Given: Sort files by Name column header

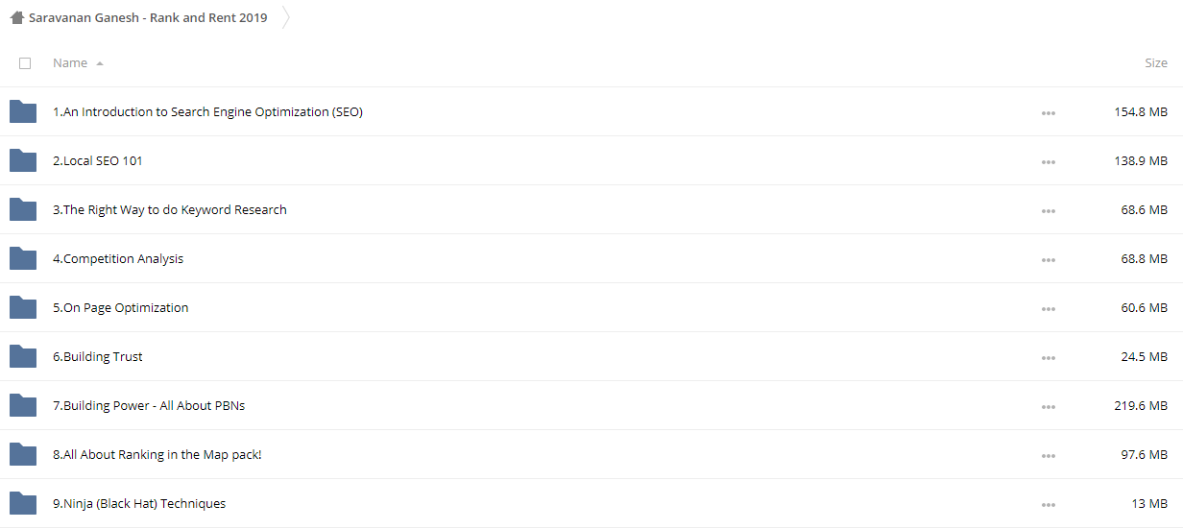Looking at the screenshot, I should [x=70, y=63].
